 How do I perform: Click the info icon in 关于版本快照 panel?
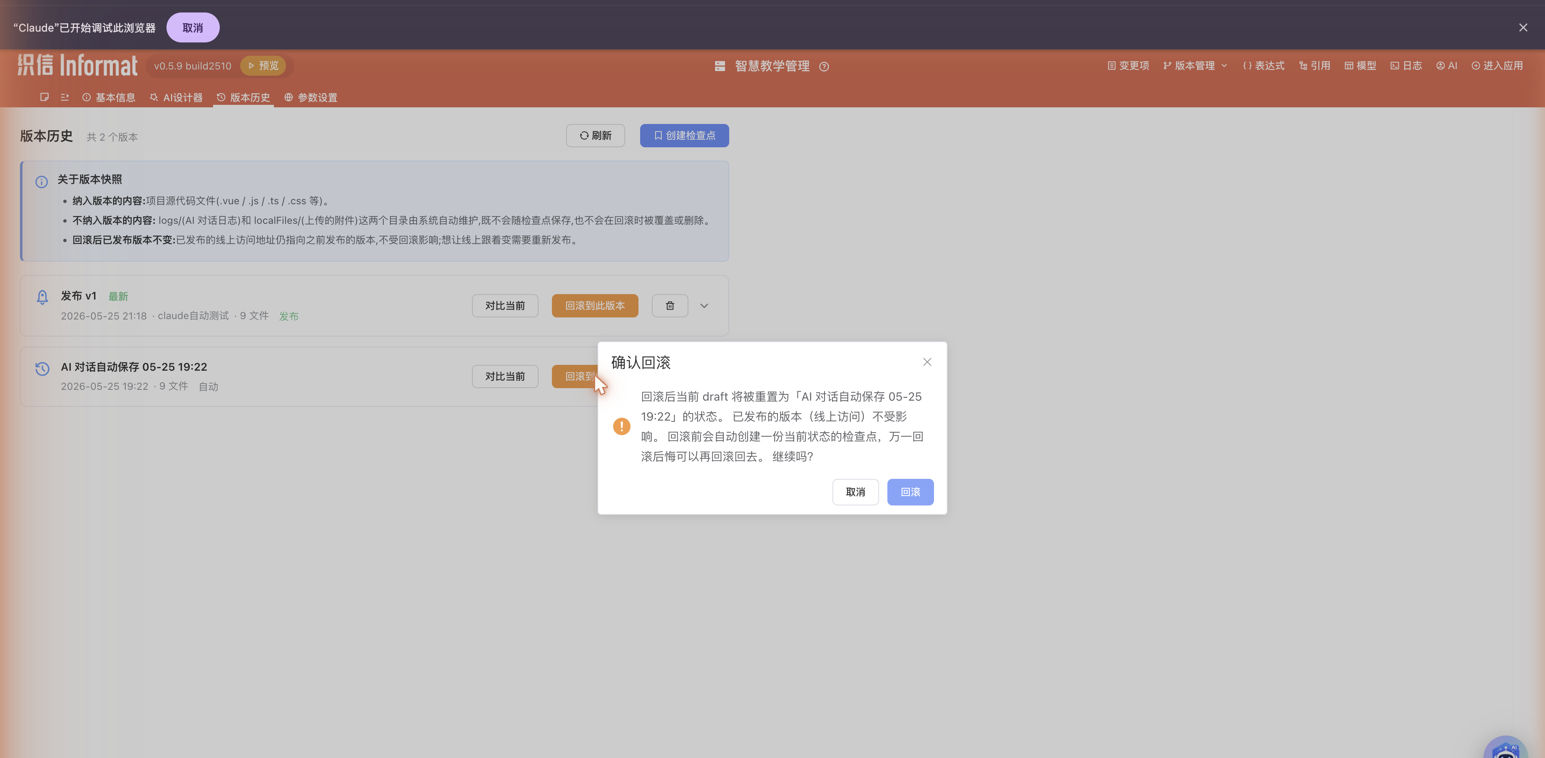(41, 182)
